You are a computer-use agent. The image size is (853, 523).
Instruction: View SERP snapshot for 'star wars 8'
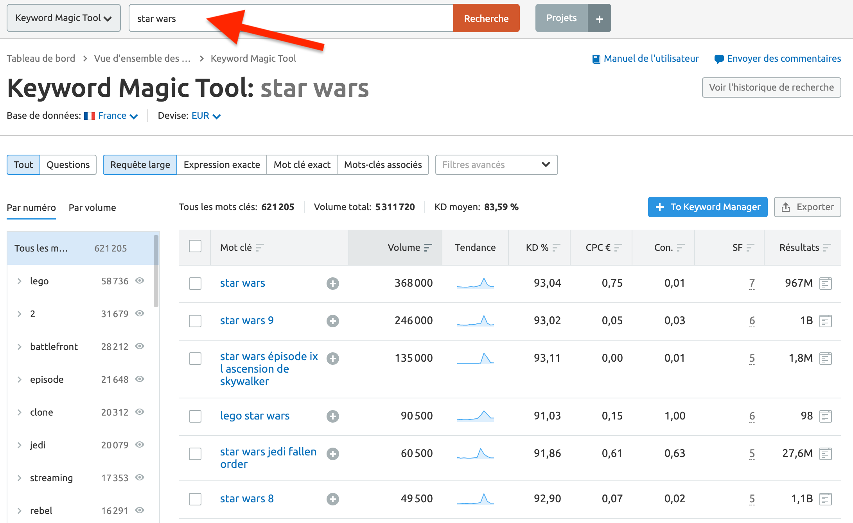[x=825, y=499]
